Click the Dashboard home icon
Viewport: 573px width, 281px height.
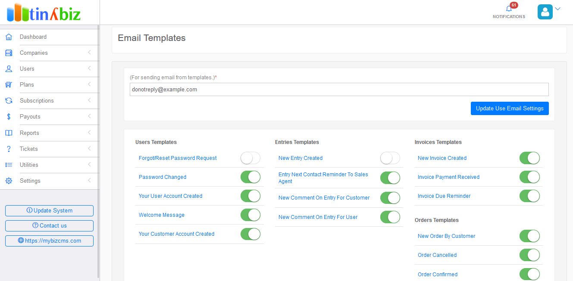[9, 37]
